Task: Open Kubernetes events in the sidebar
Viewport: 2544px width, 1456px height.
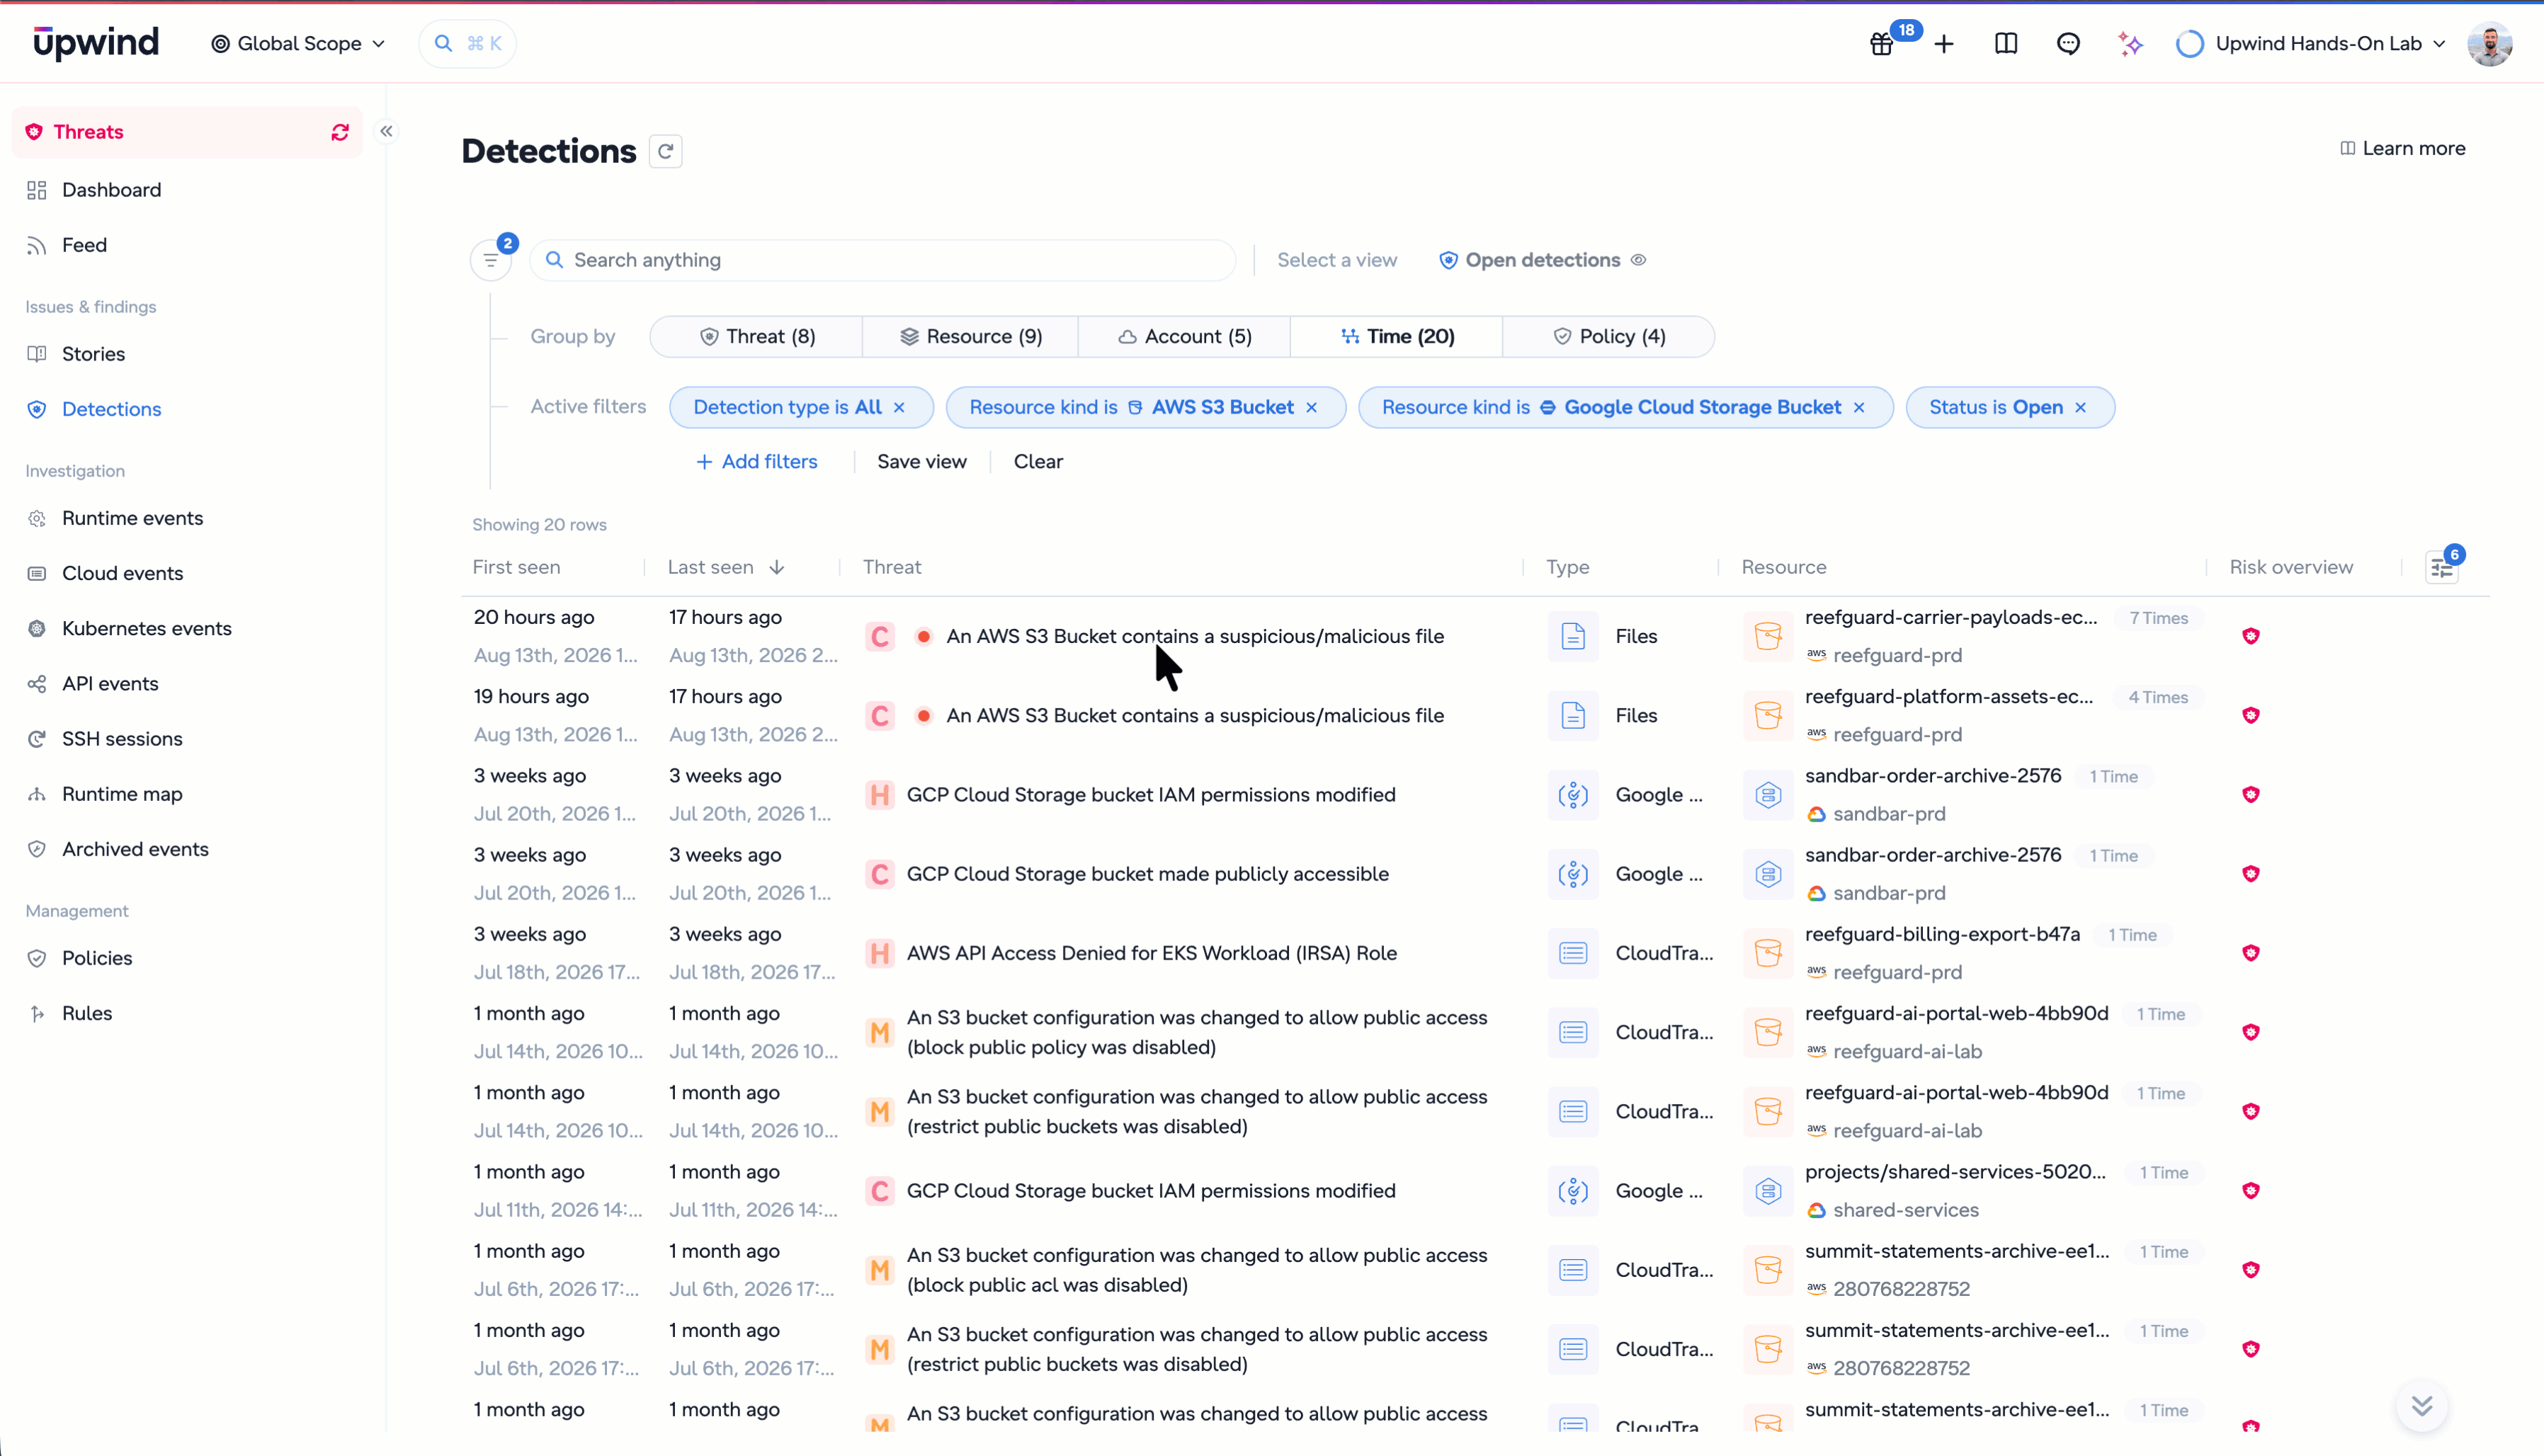Action: (x=146, y=628)
